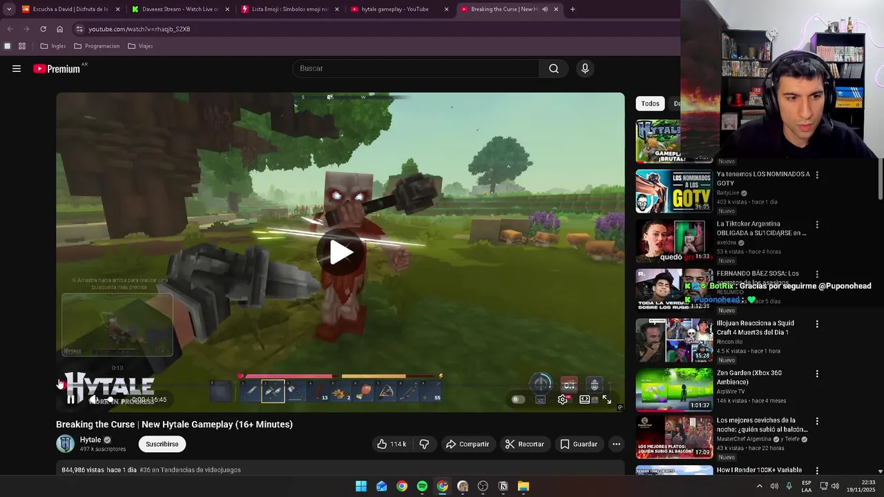Open File Explorer from the taskbar

pos(523,486)
